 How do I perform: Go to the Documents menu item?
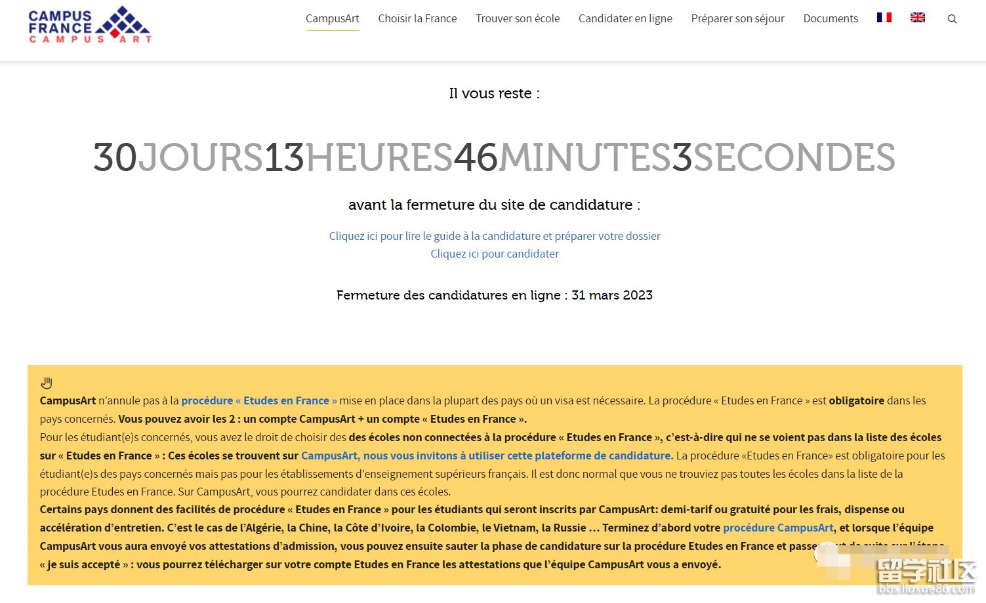point(830,18)
